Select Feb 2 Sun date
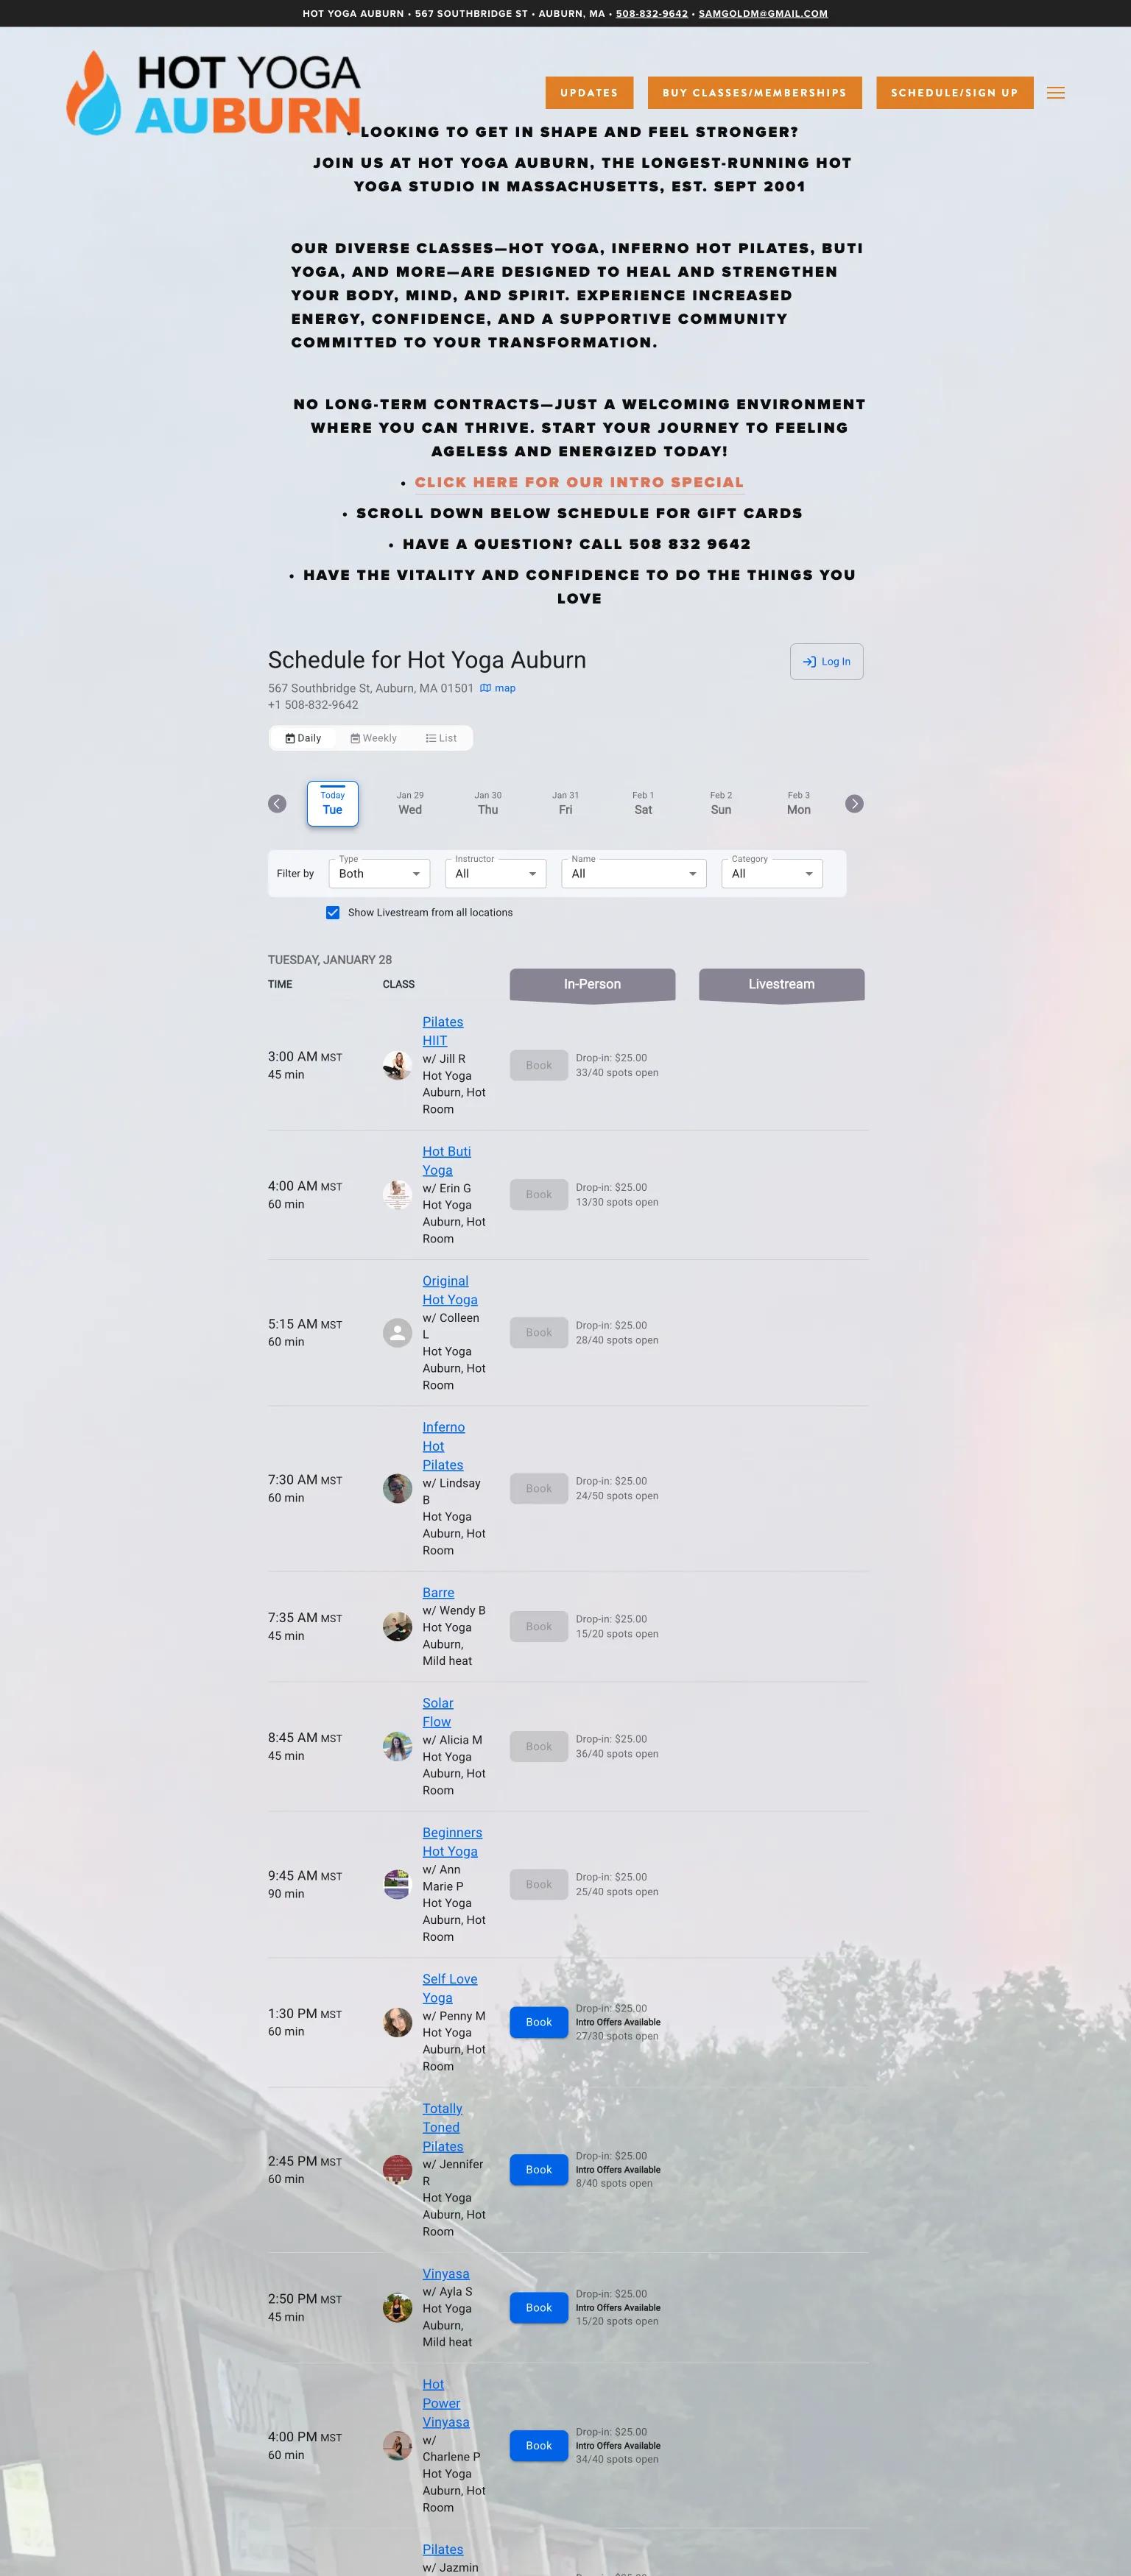Image resolution: width=1131 pixels, height=2576 pixels. (721, 804)
